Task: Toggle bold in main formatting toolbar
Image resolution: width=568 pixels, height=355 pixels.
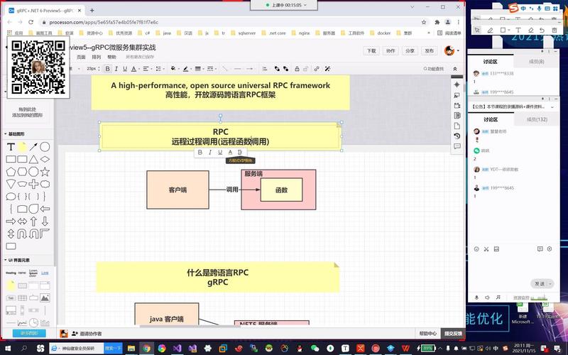Action: coord(108,69)
